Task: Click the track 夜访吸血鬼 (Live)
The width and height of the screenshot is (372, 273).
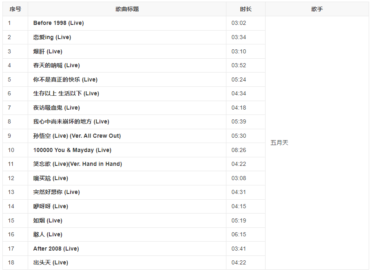Action: (56, 108)
